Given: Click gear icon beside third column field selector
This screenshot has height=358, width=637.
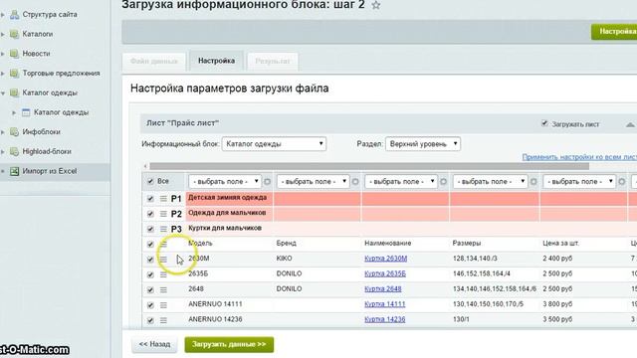Looking at the screenshot, I should pyautogui.click(x=444, y=181).
